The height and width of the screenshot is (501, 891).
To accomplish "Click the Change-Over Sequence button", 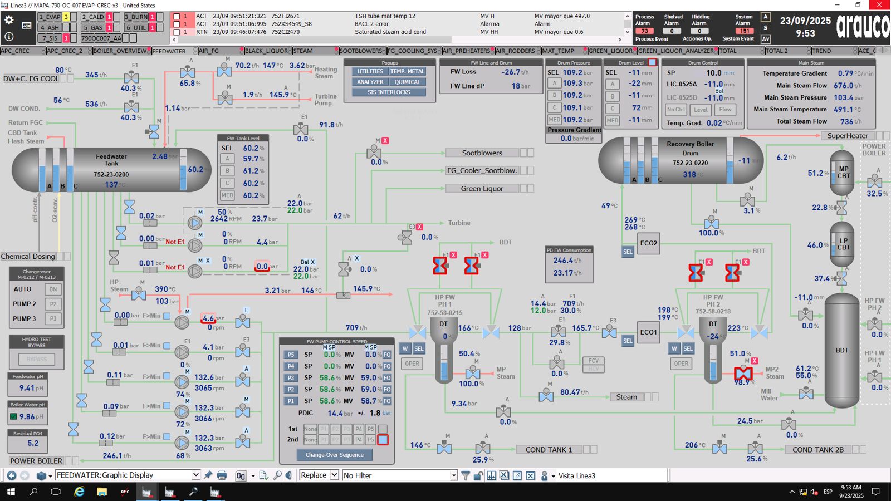I will 335,455.
